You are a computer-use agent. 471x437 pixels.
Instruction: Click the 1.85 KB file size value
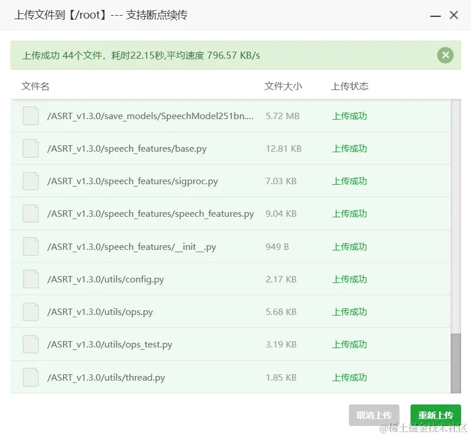click(x=281, y=378)
